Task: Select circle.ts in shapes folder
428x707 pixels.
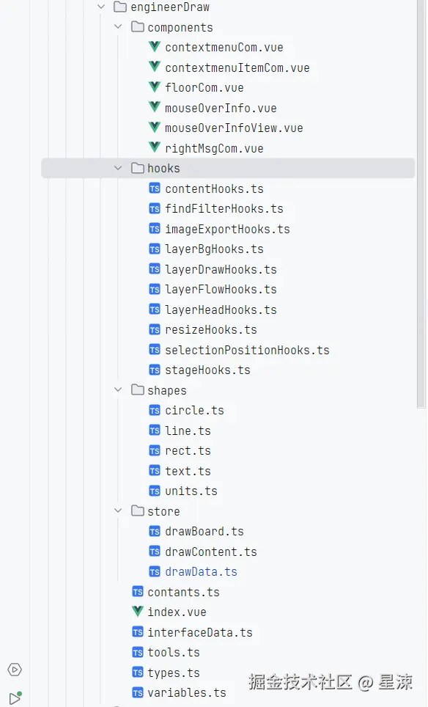Action: click(194, 410)
